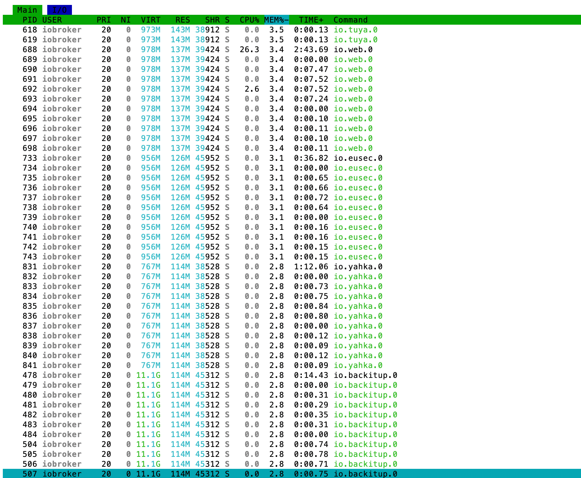Image resolution: width=581 pixels, height=478 pixels.
Task: Select process 733 io.eusec.0 row
Action: click(292, 158)
